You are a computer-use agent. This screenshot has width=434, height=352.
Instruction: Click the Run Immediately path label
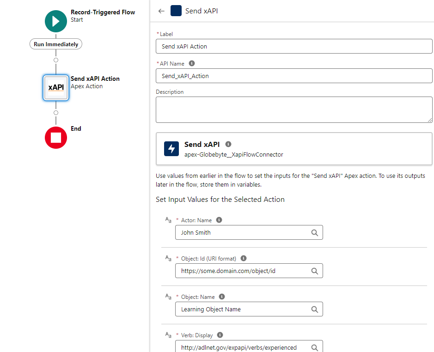56,44
